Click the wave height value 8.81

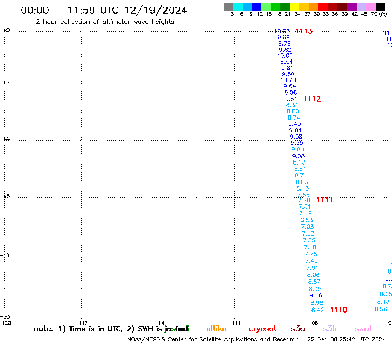[x=300, y=169]
